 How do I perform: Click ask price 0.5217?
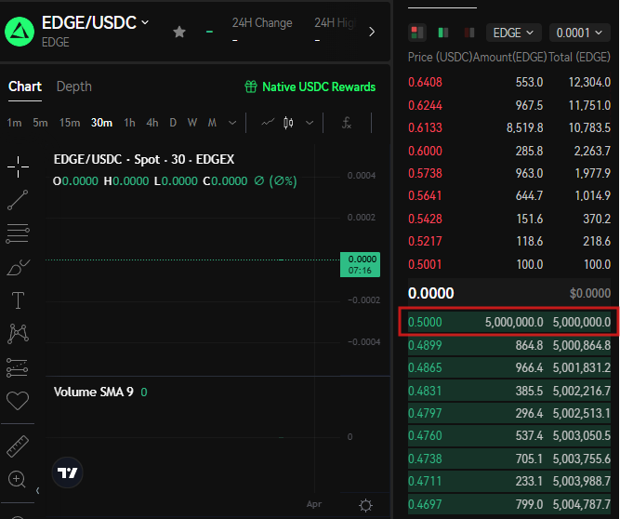425,241
